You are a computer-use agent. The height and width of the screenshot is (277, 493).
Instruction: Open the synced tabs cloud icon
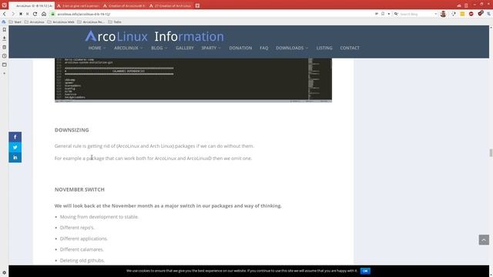coord(459,5)
